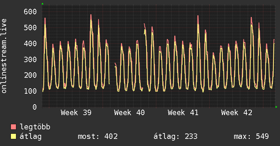The height and width of the screenshot is (146, 280).
Task: Click the 'átlag: 233' average value
Action: (x=176, y=136)
